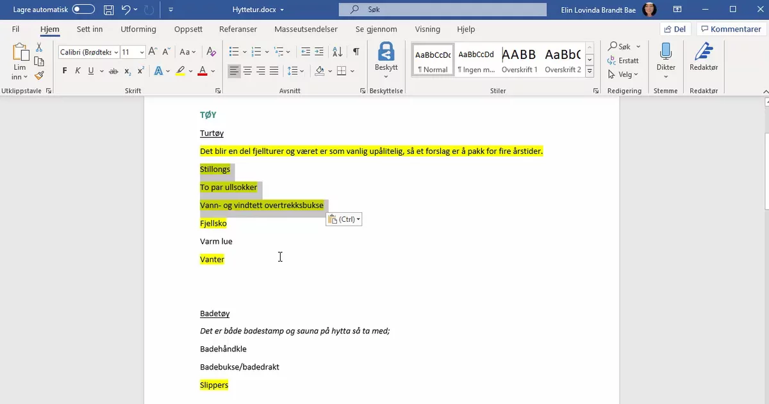769x404 pixels.
Task: Toggle the Lagre automatisk switch
Action: tap(83, 10)
